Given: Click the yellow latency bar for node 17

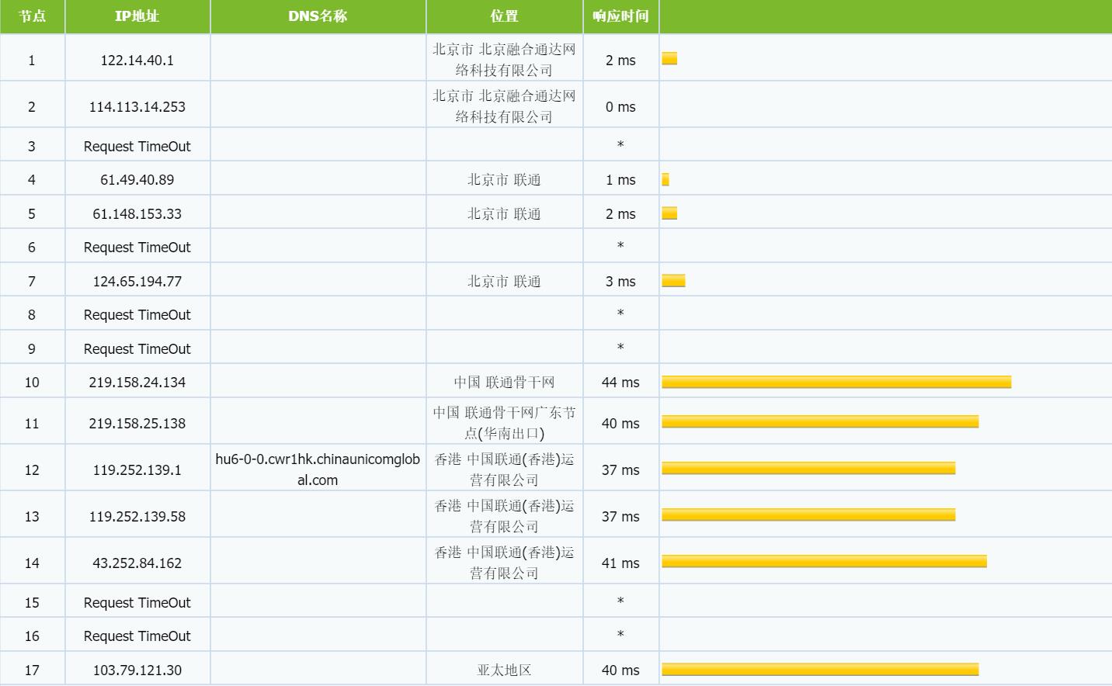Looking at the screenshot, I should [x=820, y=669].
